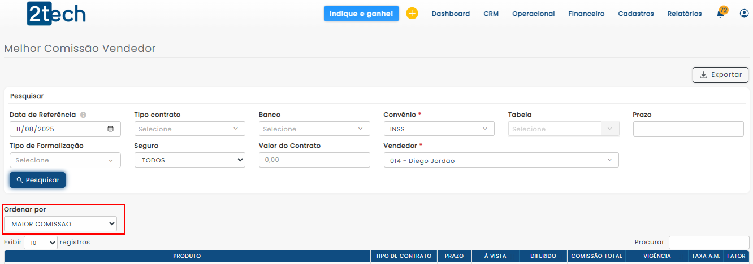Click the yellow plus icon
This screenshot has height=264, width=753.
click(412, 14)
